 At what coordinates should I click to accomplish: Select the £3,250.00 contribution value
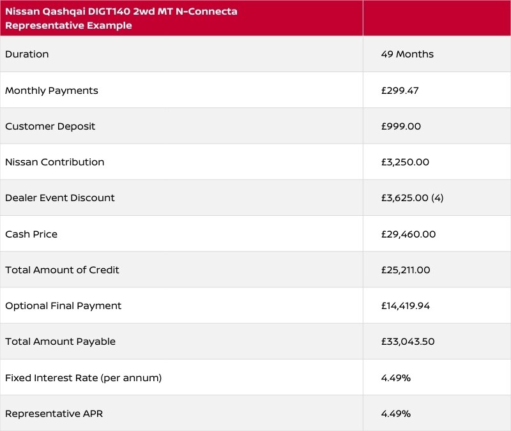405,162
